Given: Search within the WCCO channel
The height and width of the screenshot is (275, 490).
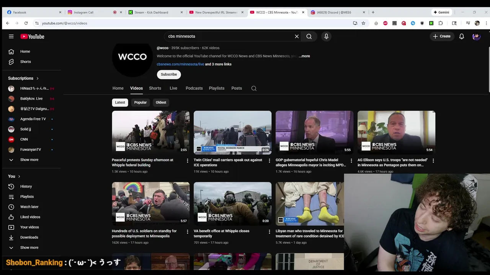Looking at the screenshot, I should (x=254, y=88).
